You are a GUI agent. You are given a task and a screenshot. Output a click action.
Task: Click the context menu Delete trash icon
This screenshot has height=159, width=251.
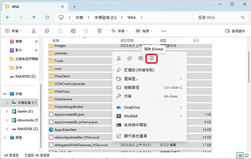click(x=152, y=59)
